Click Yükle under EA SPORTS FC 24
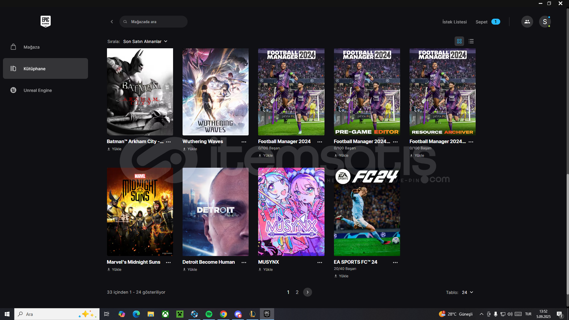This screenshot has height=320, width=569. point(341,276)
